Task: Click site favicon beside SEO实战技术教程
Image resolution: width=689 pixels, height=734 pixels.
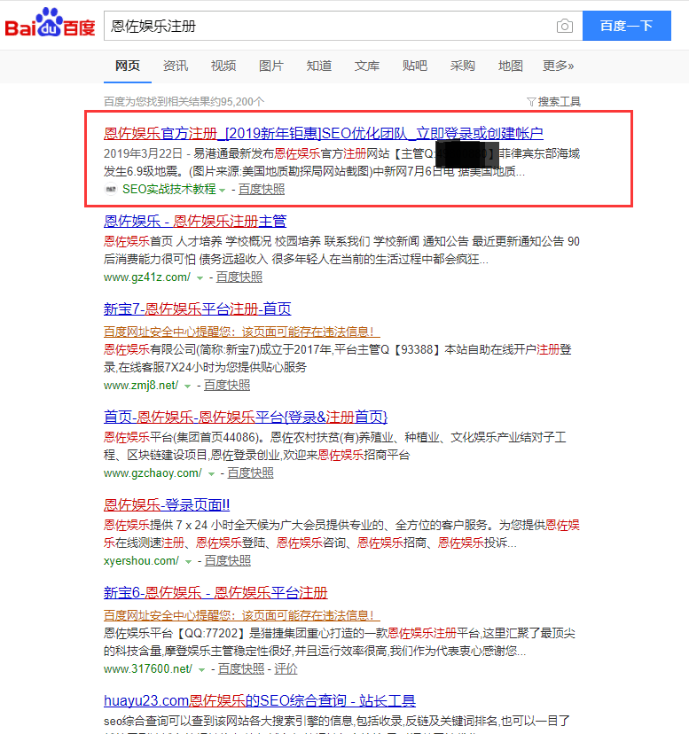Action: pyautogui.click(x=111, y=189)
